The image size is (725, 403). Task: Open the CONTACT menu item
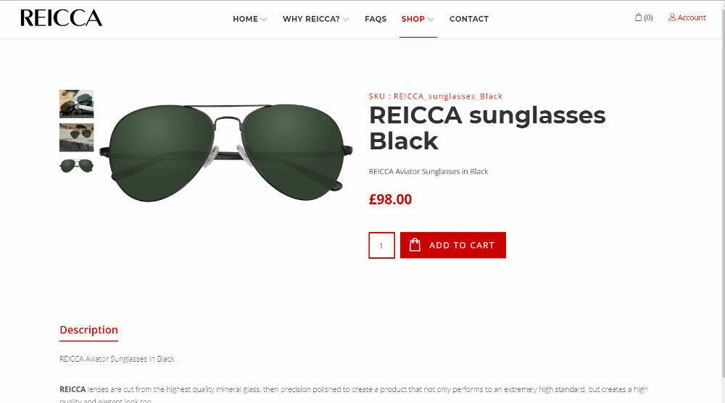point(469,19)
